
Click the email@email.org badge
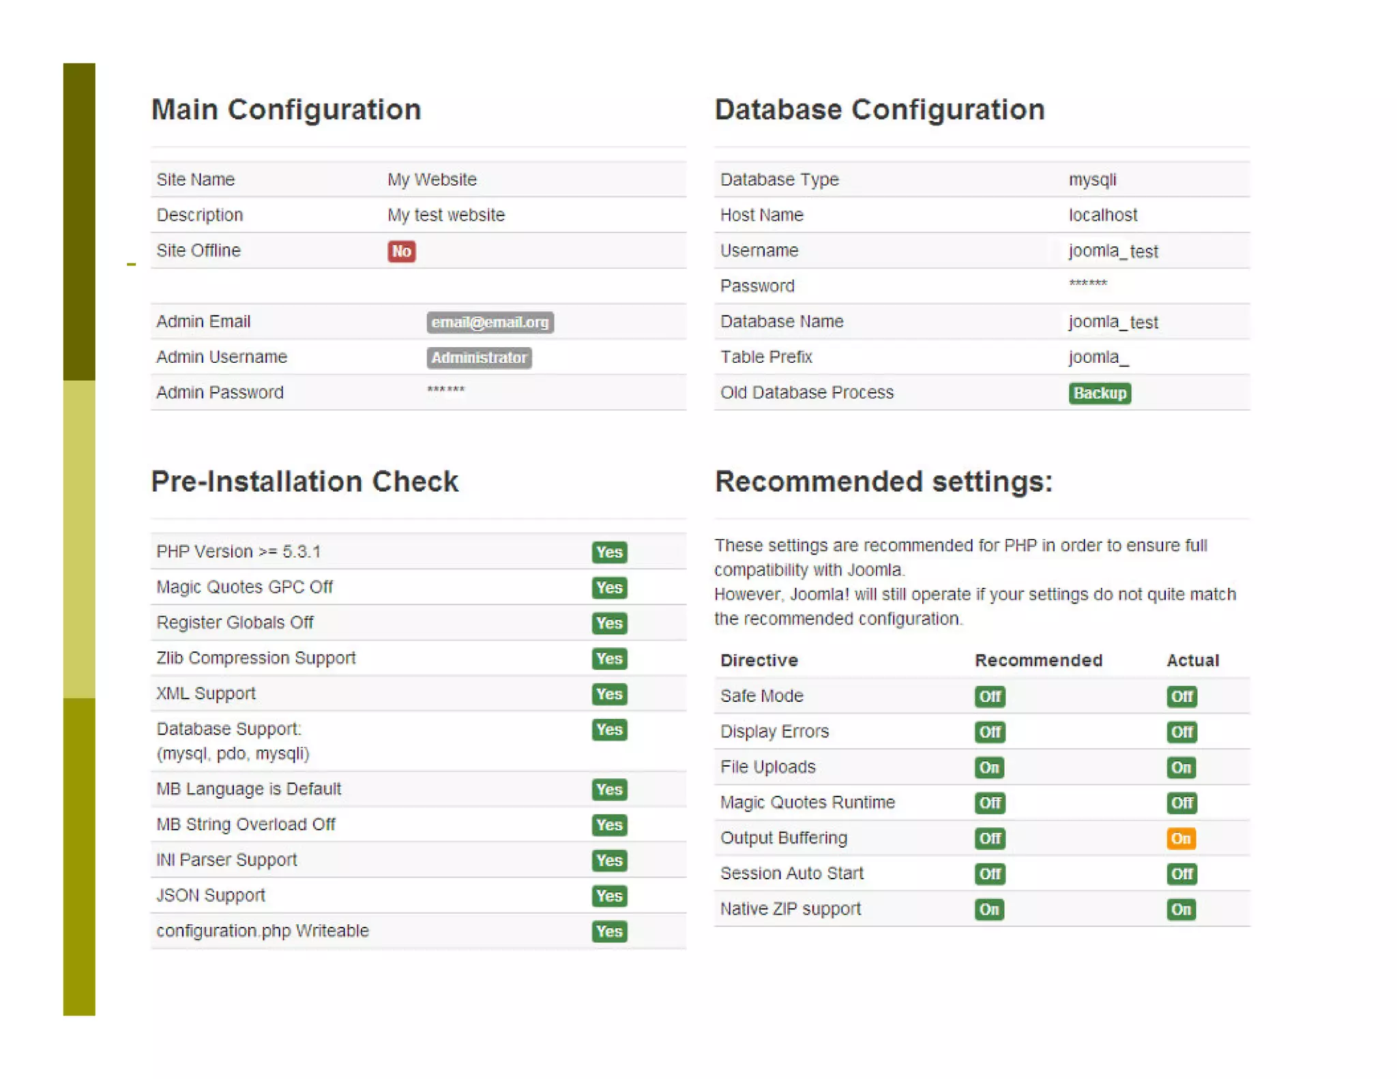pos(490,322)
